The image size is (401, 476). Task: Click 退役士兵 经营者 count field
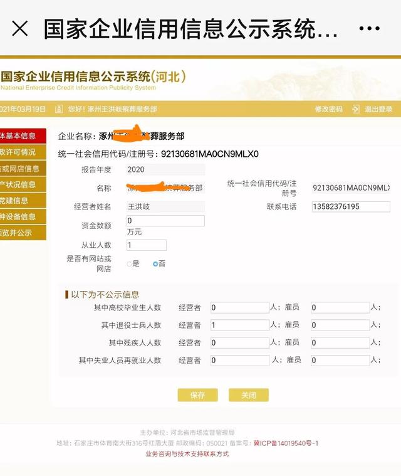240,325
